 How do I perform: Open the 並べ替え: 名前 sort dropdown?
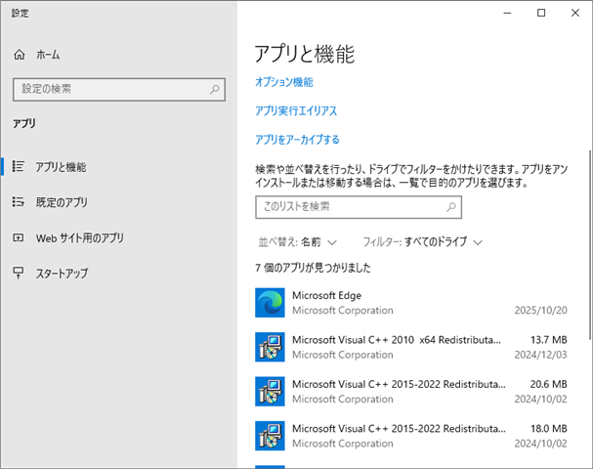(x=297, y=241)
